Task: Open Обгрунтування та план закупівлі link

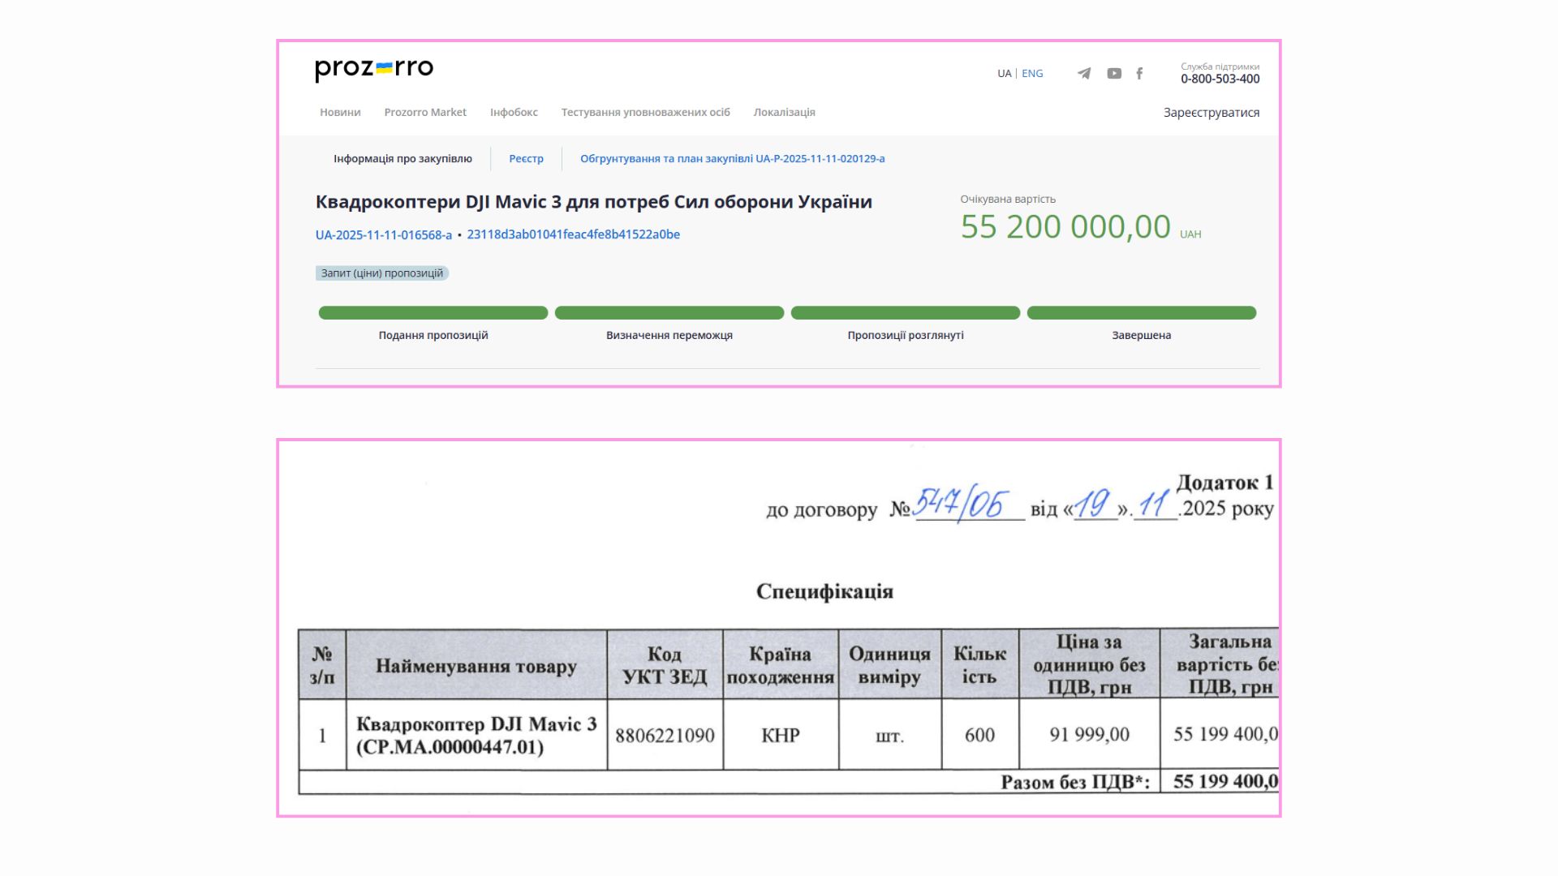Action: tap(732, 159)
